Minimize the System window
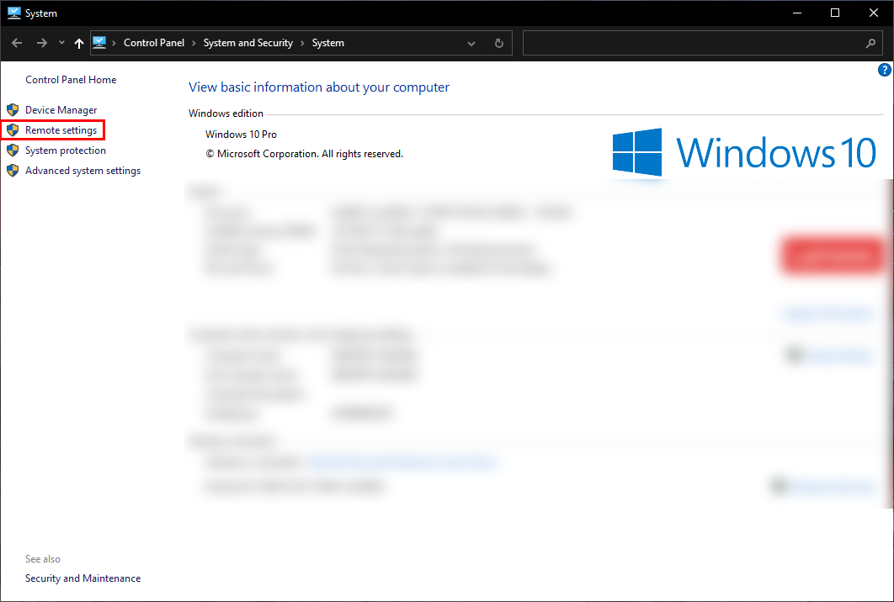 click(x=797, y=13)
